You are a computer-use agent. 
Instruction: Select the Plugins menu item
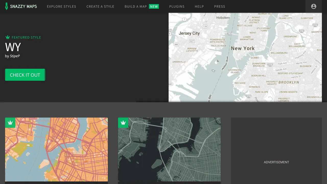(177, 6)
